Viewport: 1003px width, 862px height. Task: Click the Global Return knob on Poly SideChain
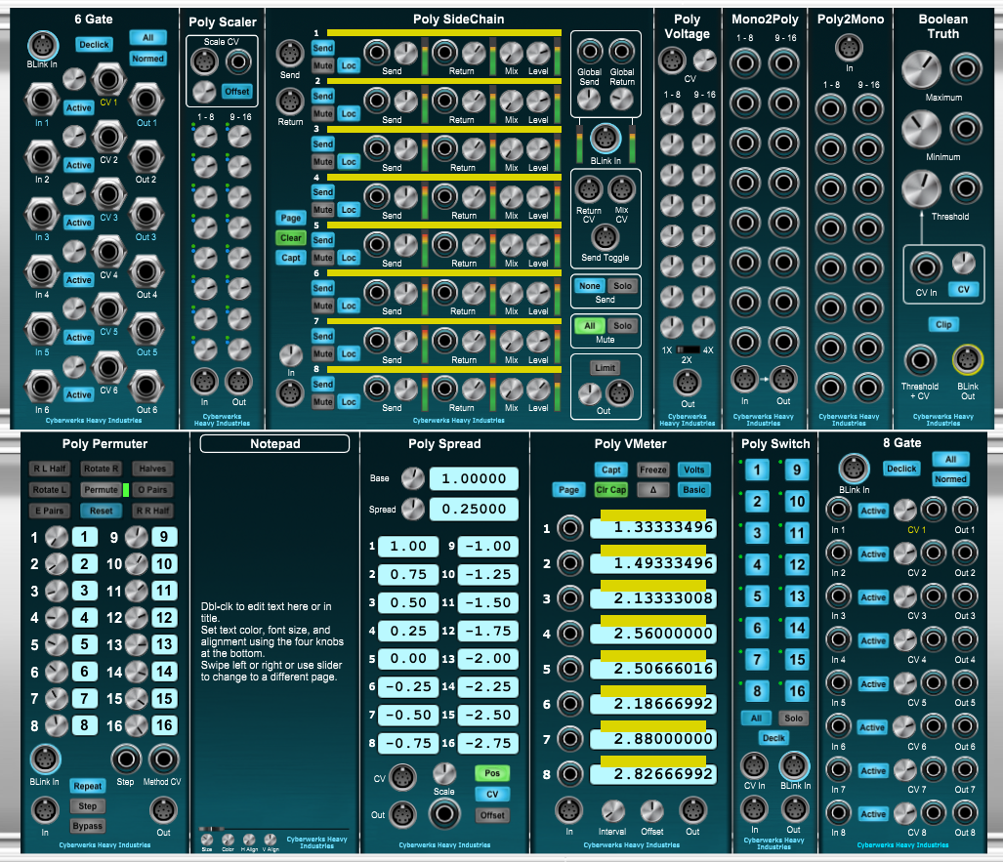(621, 100)
